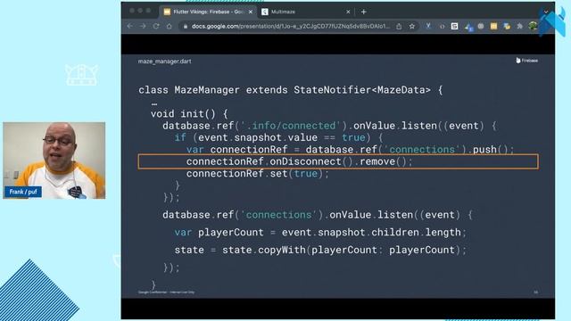The width and height of the screenshot is (571, 321).
Task: Click the share icon in the address bar
Action: (x=399, y=26)
